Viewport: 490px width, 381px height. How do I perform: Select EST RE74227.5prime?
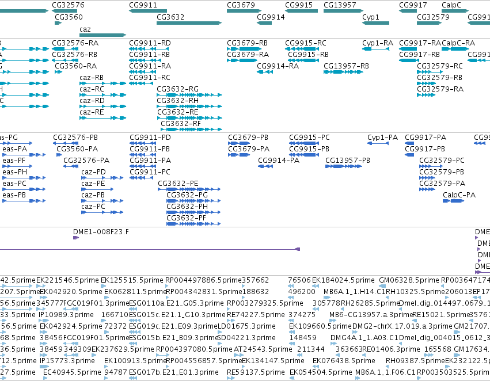pyautogui.click(x=256, y=315)
